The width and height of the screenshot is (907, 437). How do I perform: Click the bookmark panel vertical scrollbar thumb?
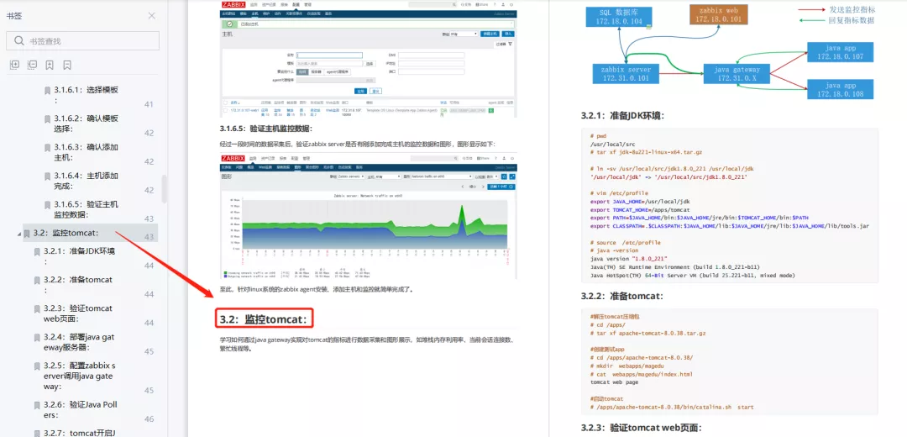pyautogui.click(x=165, y=189)
